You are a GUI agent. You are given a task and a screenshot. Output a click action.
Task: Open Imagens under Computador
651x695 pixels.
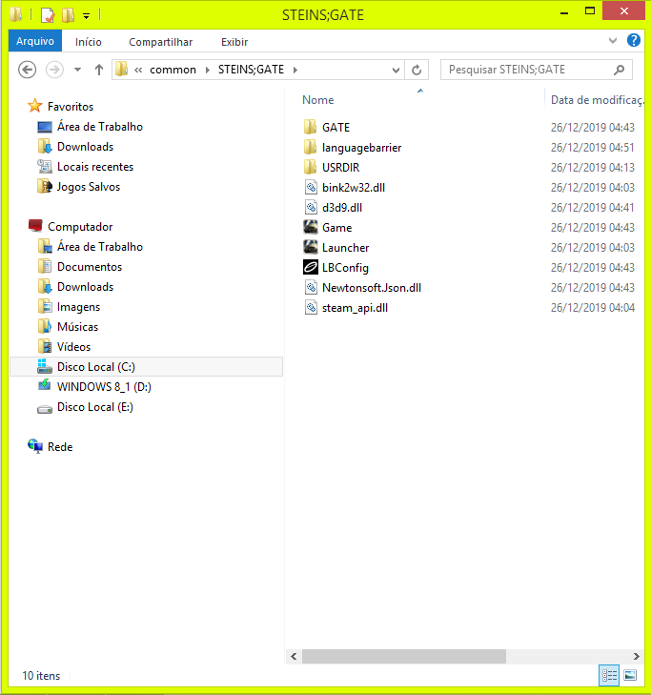pos(78,307)
